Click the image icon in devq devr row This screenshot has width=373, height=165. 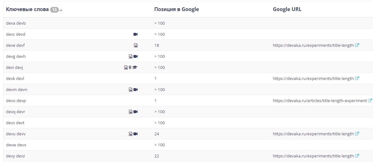coord(130,112)
